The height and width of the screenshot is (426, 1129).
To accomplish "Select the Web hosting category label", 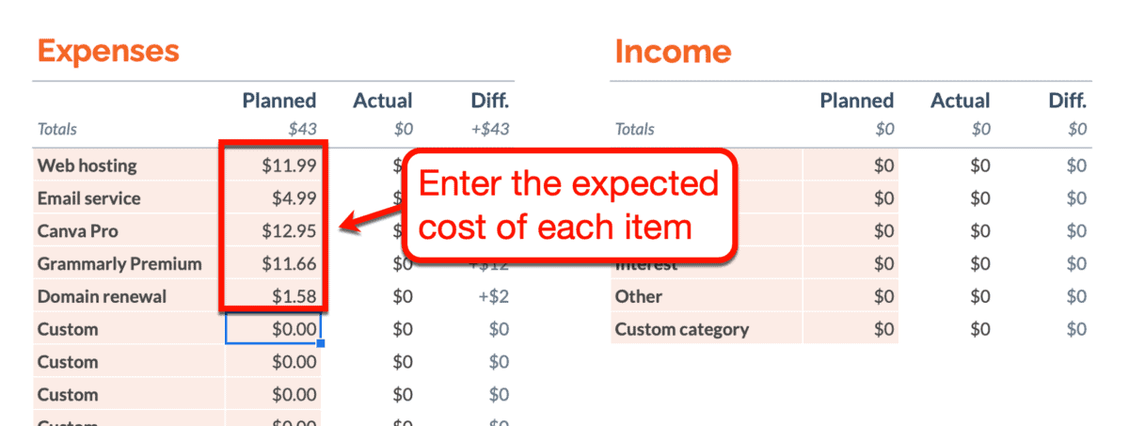I will pyautogui.click(x=87, y=166).
